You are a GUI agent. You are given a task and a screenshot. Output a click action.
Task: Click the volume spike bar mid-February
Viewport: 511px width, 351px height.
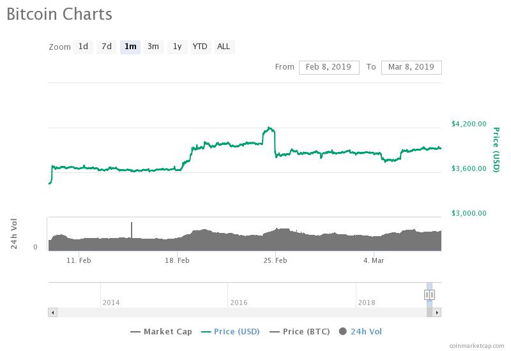click(x=132, y=230)
